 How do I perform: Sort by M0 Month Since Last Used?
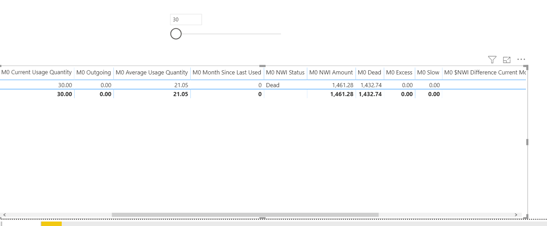(x=227, y=72)
